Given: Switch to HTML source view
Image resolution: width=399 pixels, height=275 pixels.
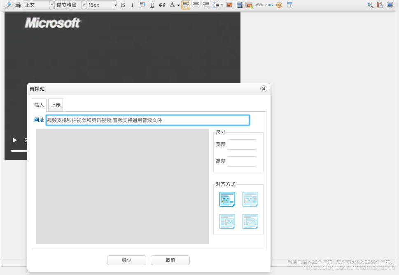Looking at the screenshot, I should coord(269,5).
